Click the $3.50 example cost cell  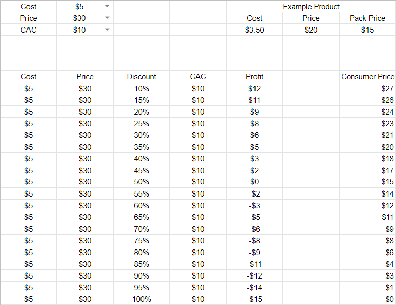coord(254,30)
